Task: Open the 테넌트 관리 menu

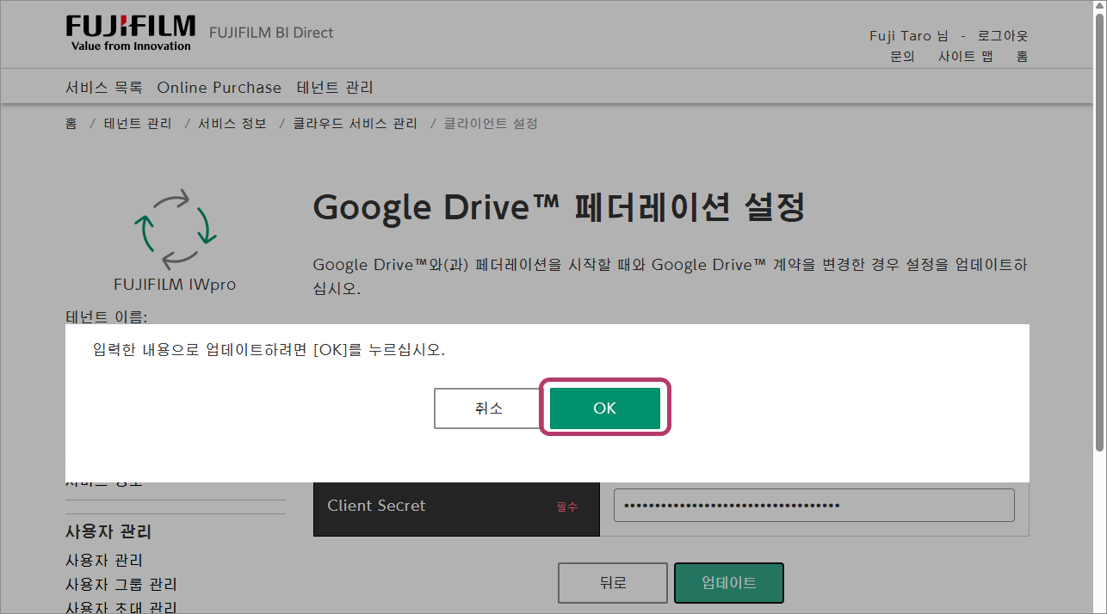Action: 335,88
